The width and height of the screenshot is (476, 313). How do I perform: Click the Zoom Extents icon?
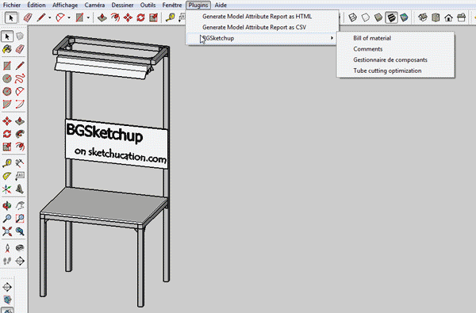pos(6,231)
